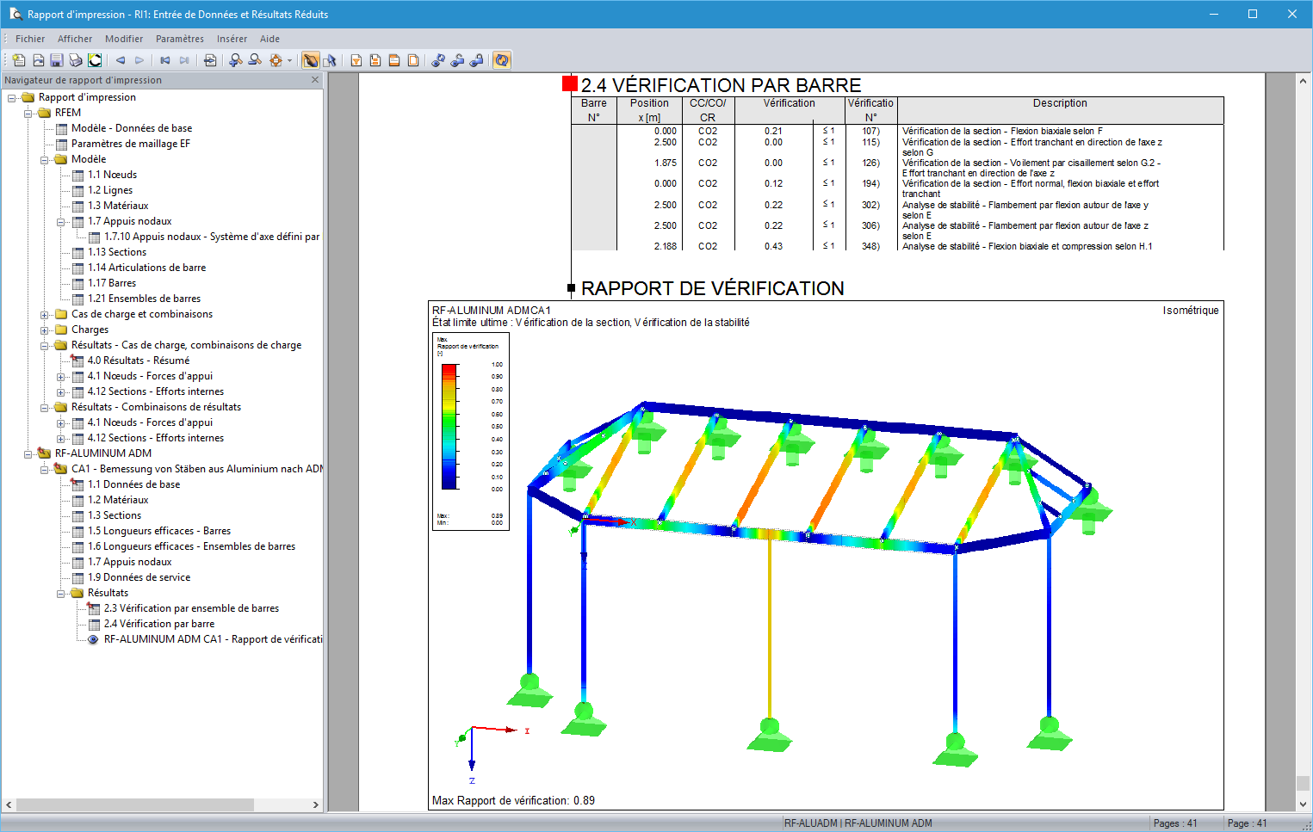Collapse the 1.7 Appuis nodaux node under Modèle
This screenshot has height=832, width=1313.
point(61,221)
